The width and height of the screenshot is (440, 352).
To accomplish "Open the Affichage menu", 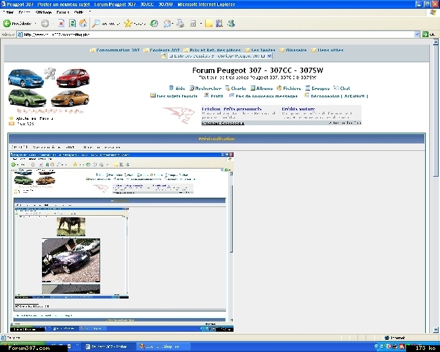I will (x=43, y=12).
